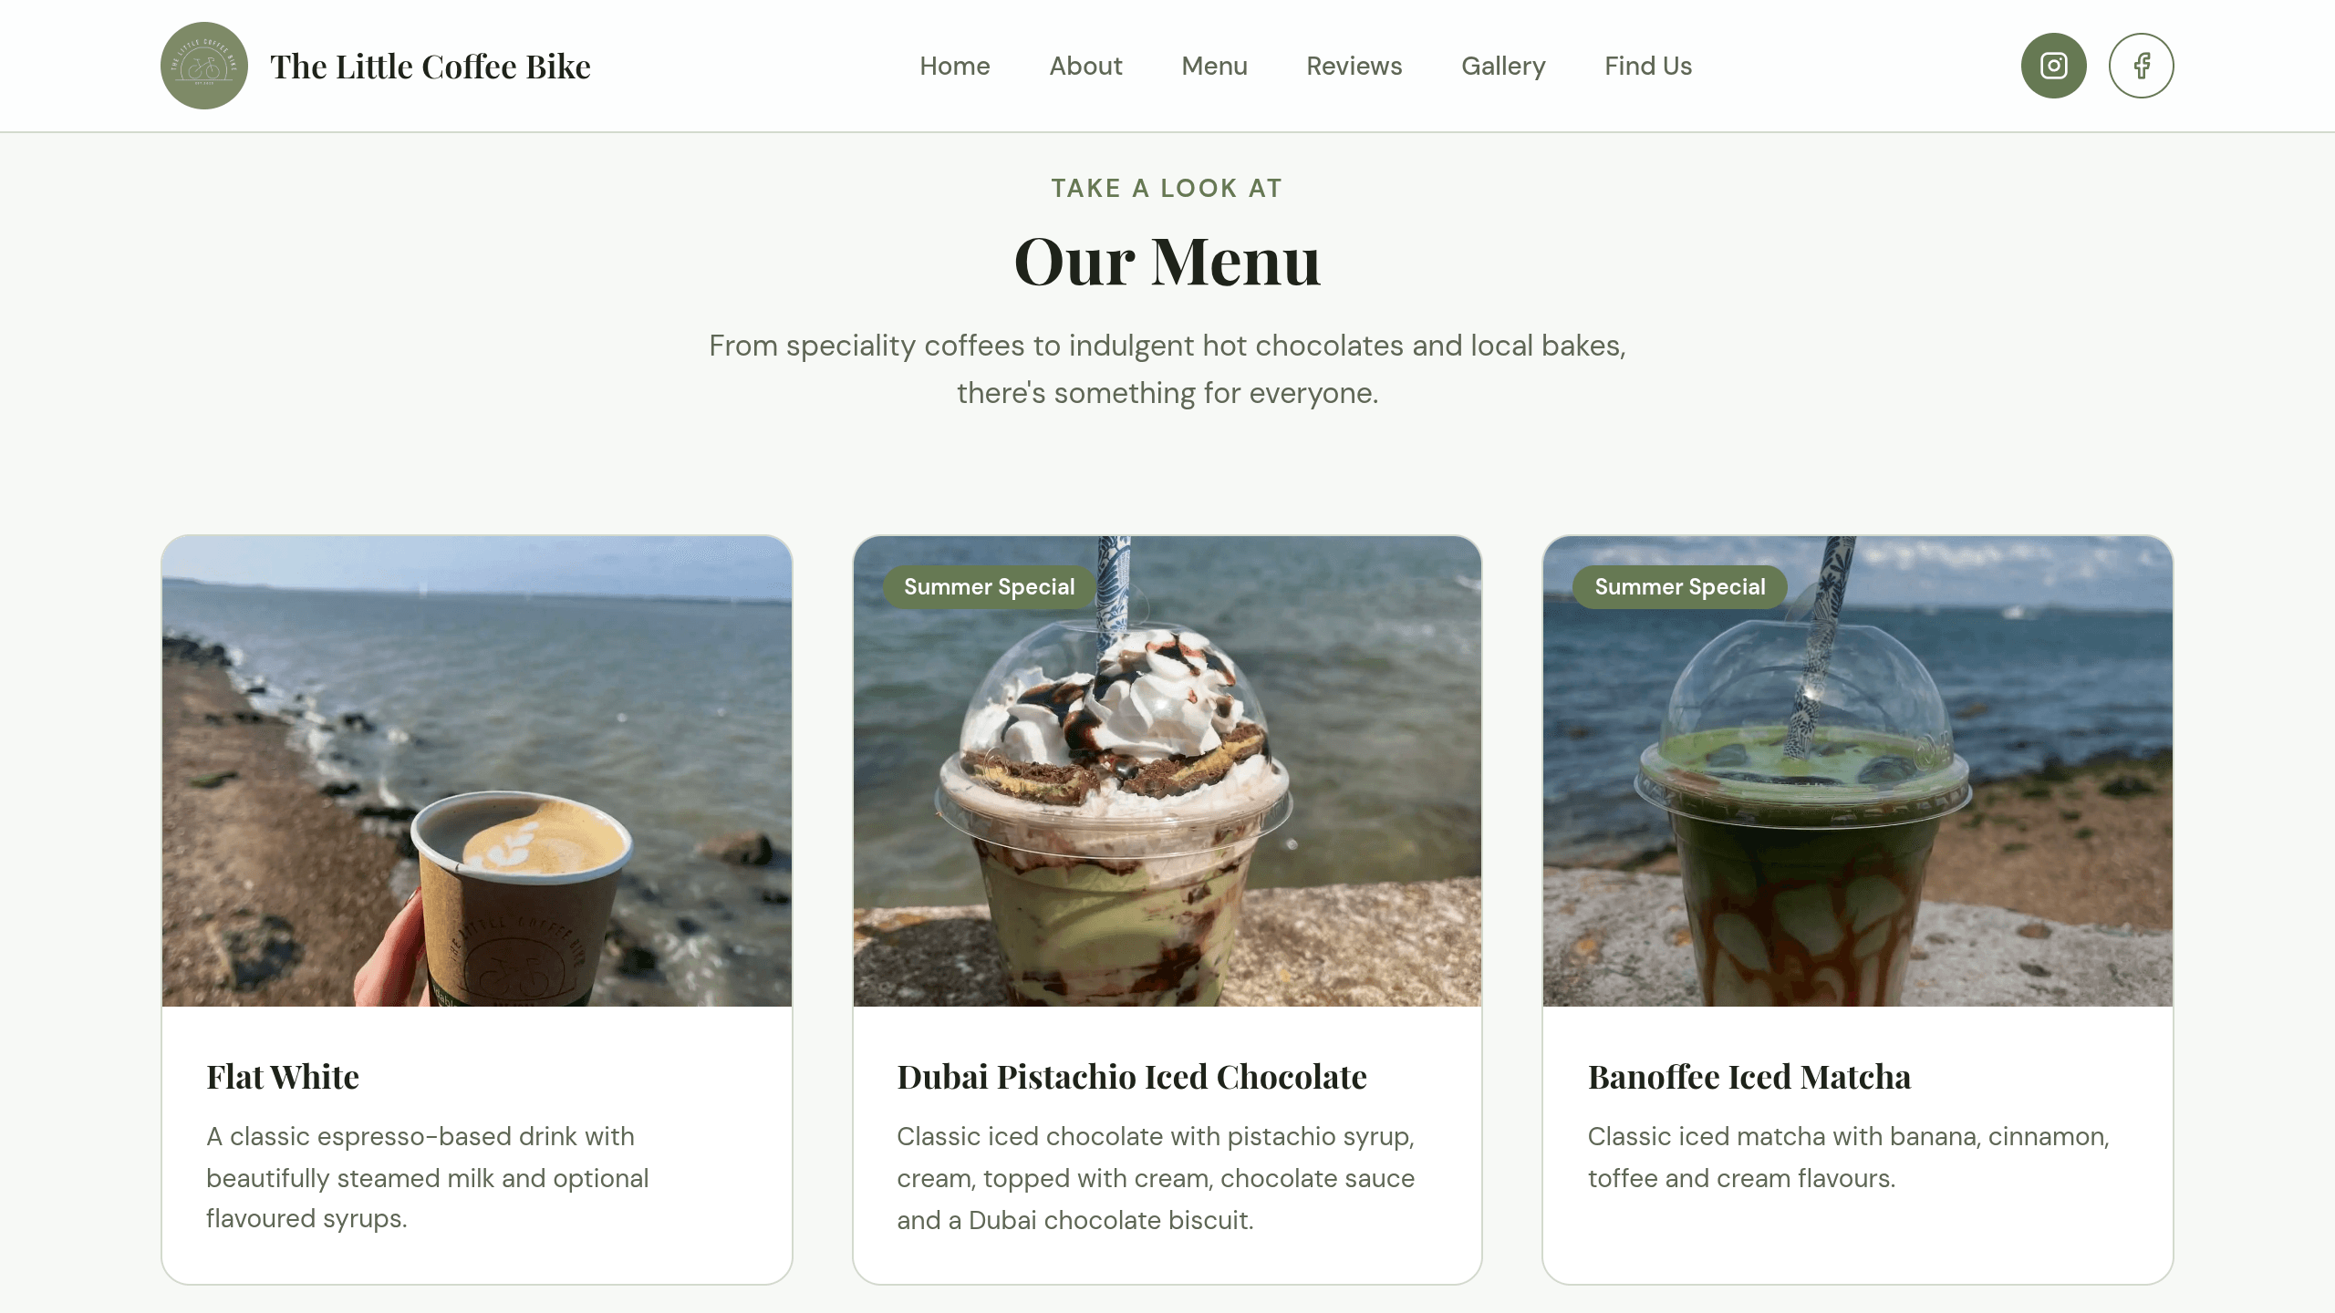The height and width of the screenshot is (1313, 2335).
Task: Click the Our Menu heading
Action: pyautogui.click(x=1167, y=262)
